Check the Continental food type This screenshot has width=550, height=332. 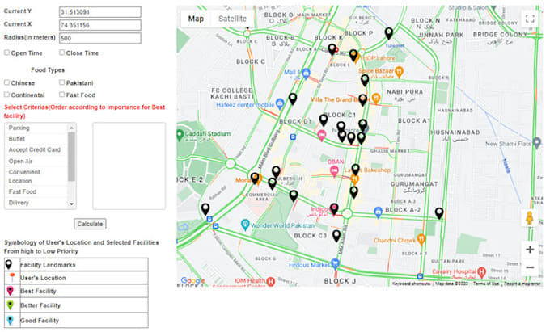[x=6, y=95]
